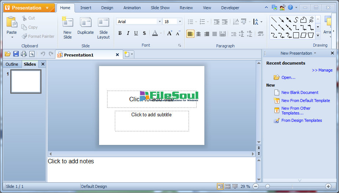Open the font size dropdown

coord(179,22)
